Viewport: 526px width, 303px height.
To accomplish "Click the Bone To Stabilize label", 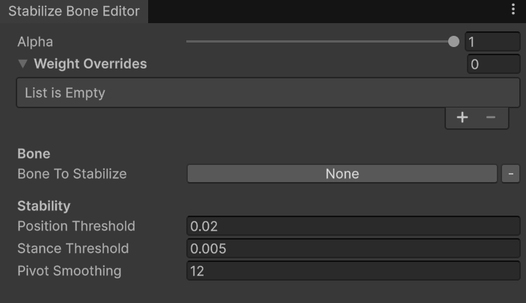I will click(72, 174).
